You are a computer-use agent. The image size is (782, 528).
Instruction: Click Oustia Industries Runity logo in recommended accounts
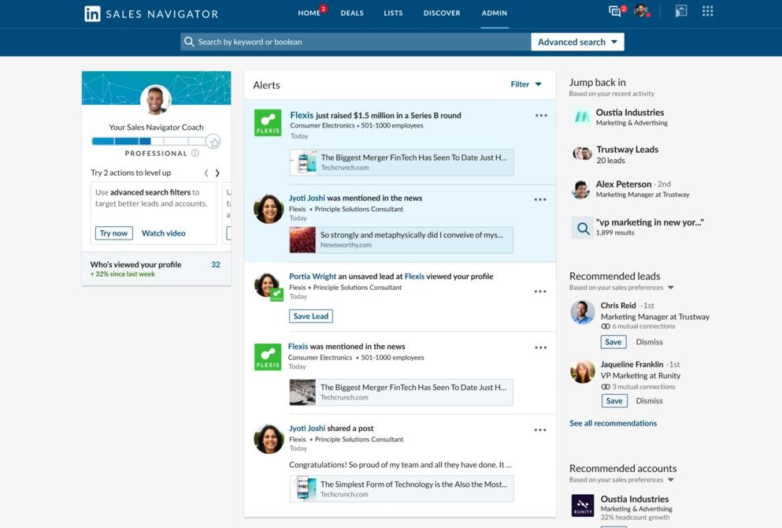[x=583, y=506]
